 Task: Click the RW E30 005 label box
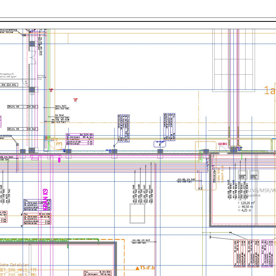coord(9,85)
